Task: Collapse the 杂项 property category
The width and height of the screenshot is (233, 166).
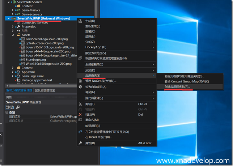Action: click(x=7, y=112)
